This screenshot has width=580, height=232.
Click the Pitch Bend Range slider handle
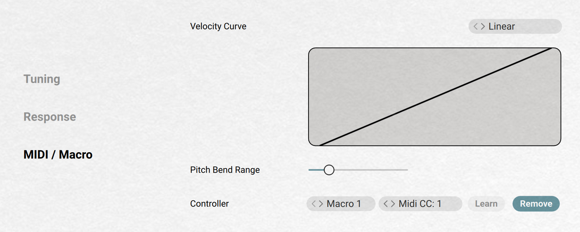click(329, 170)
